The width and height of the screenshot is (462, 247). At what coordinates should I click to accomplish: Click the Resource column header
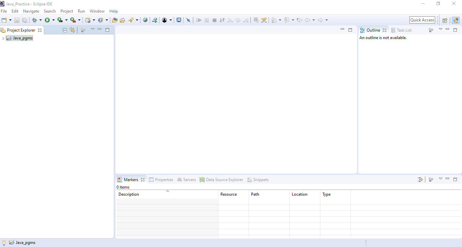pos(233,194)
